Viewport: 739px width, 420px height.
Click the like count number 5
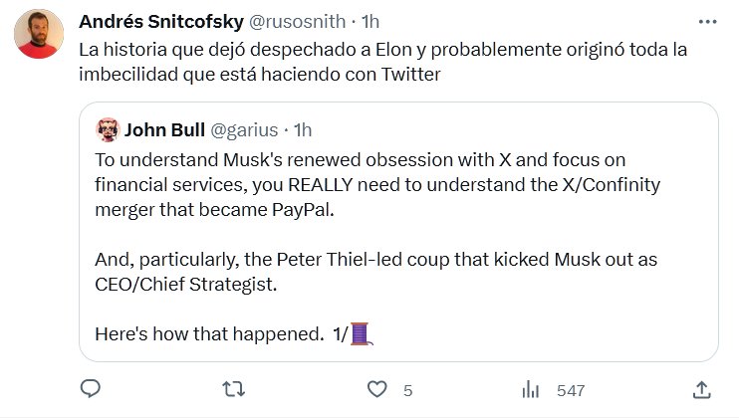point(407,390)
